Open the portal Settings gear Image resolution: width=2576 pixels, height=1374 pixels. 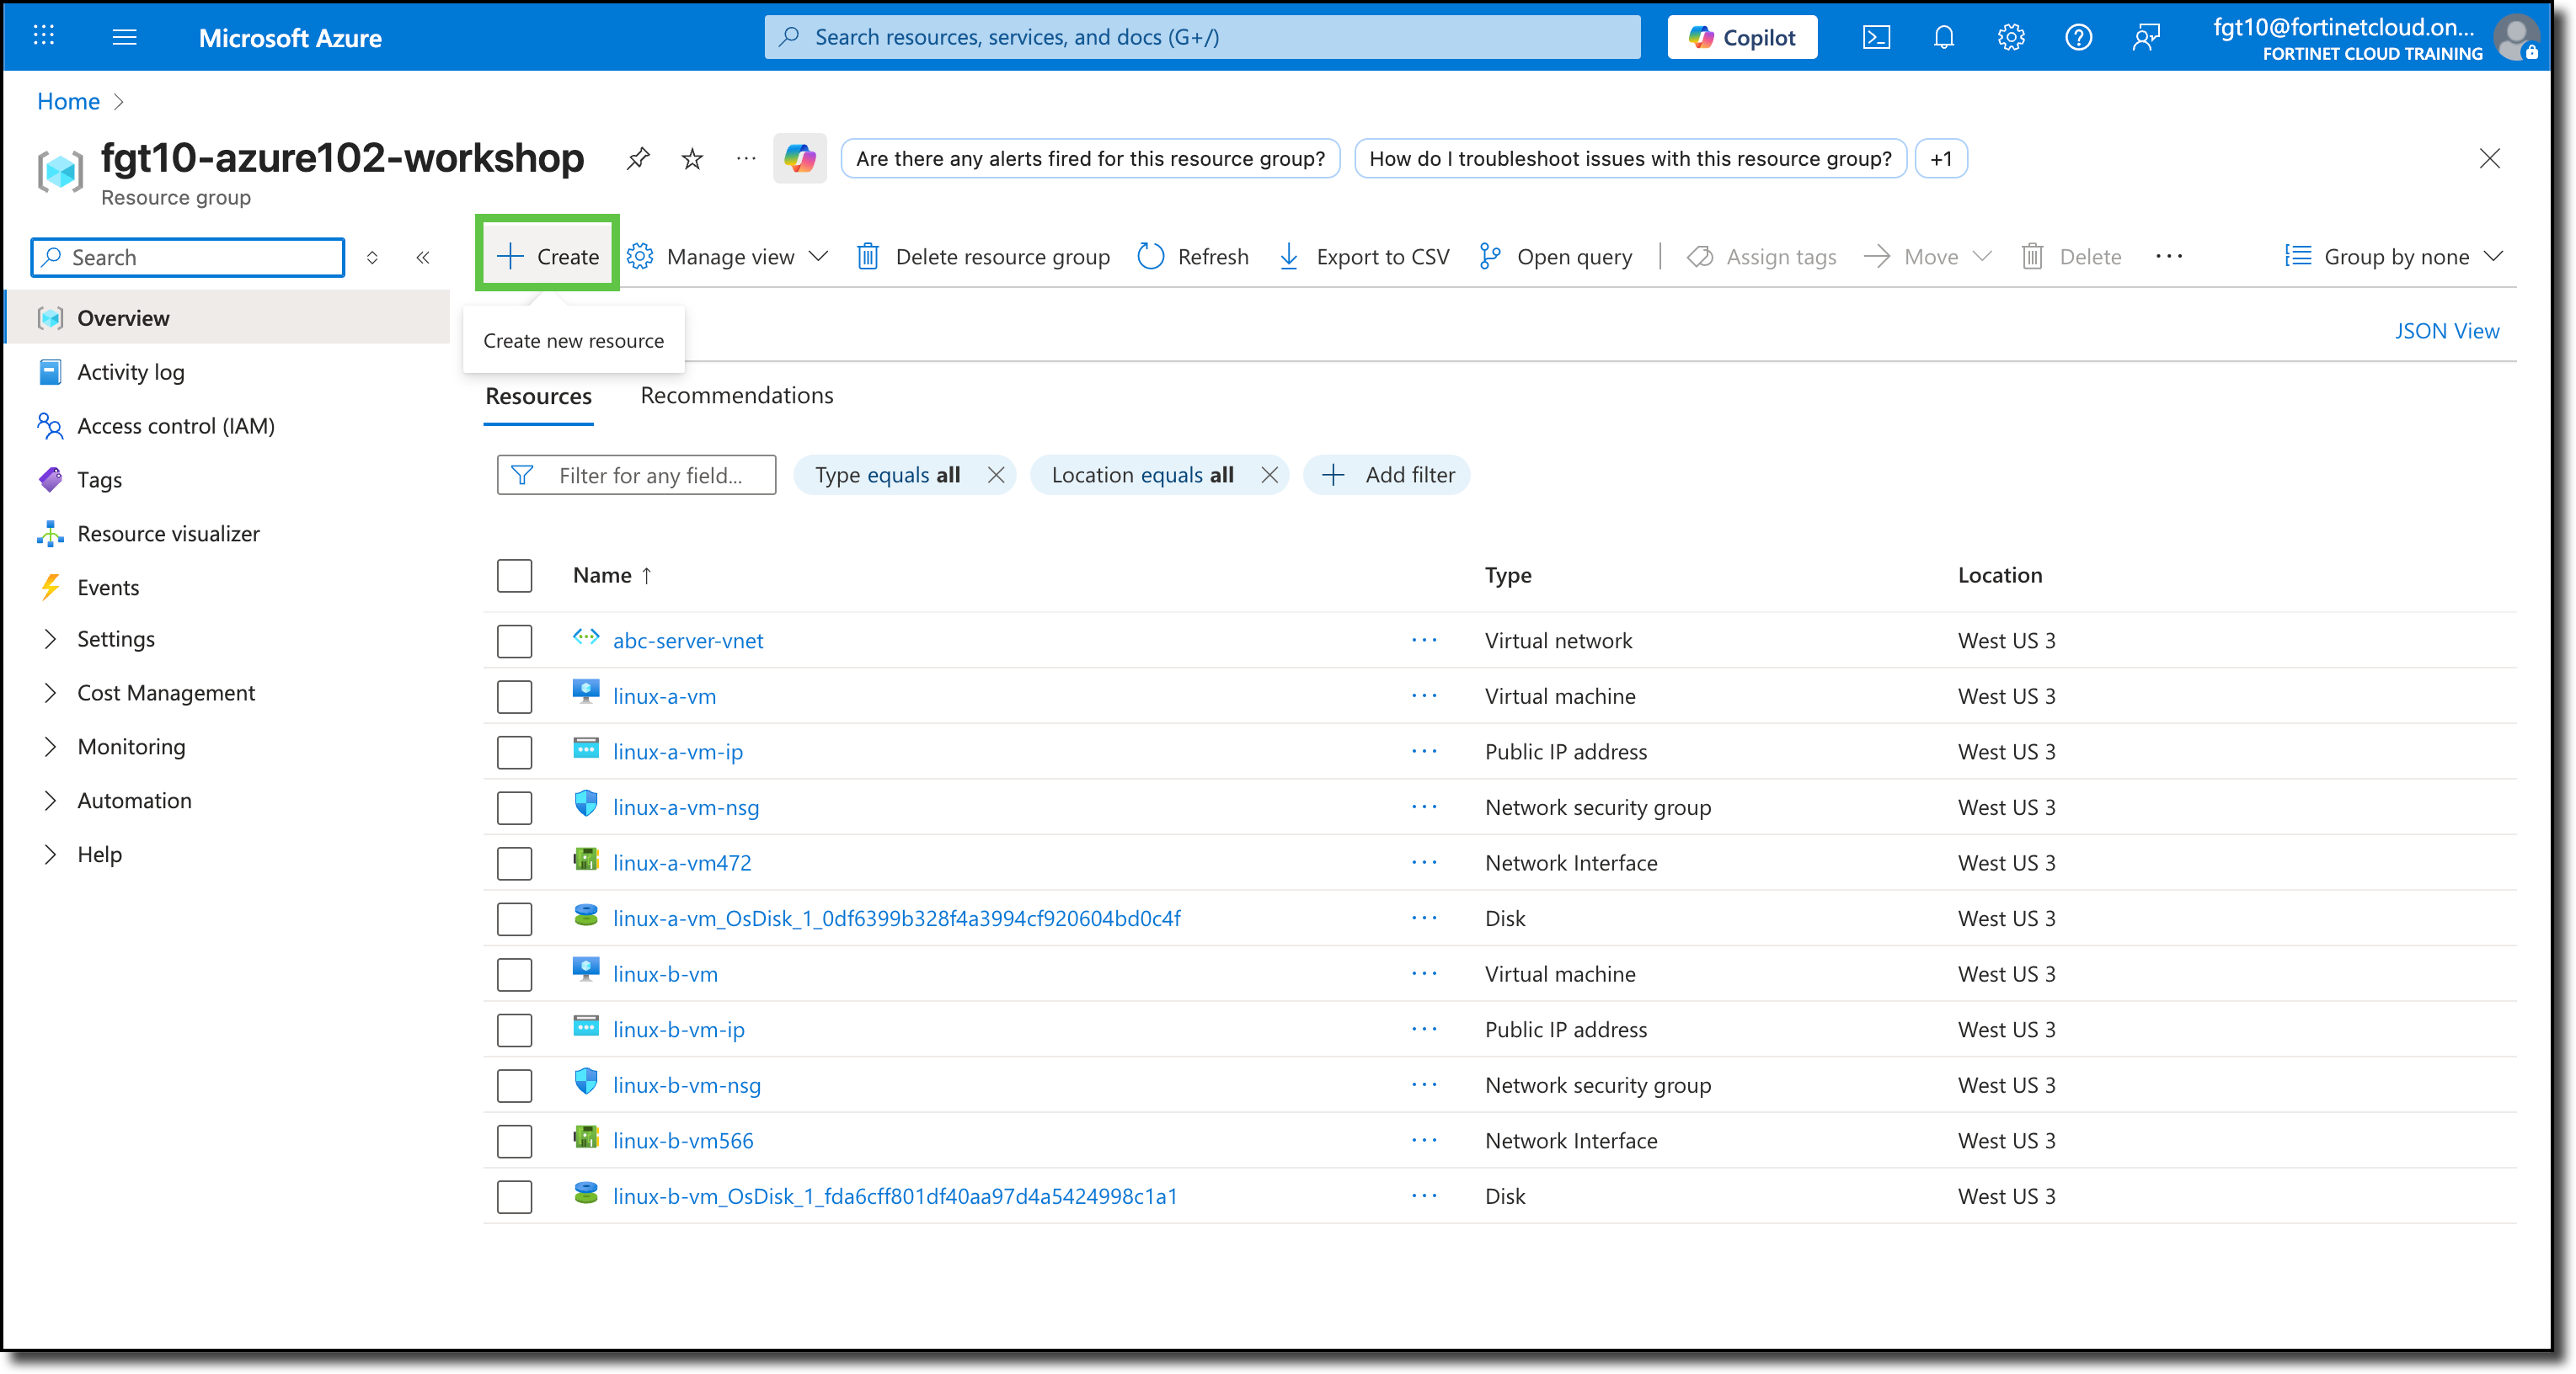click(2011, 37)
